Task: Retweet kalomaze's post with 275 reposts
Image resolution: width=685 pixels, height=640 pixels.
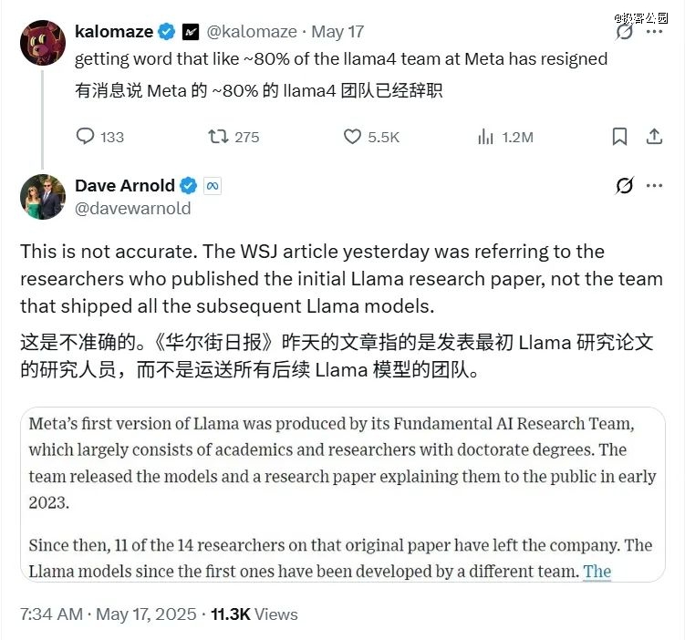Action: click(x=218, y=137)
